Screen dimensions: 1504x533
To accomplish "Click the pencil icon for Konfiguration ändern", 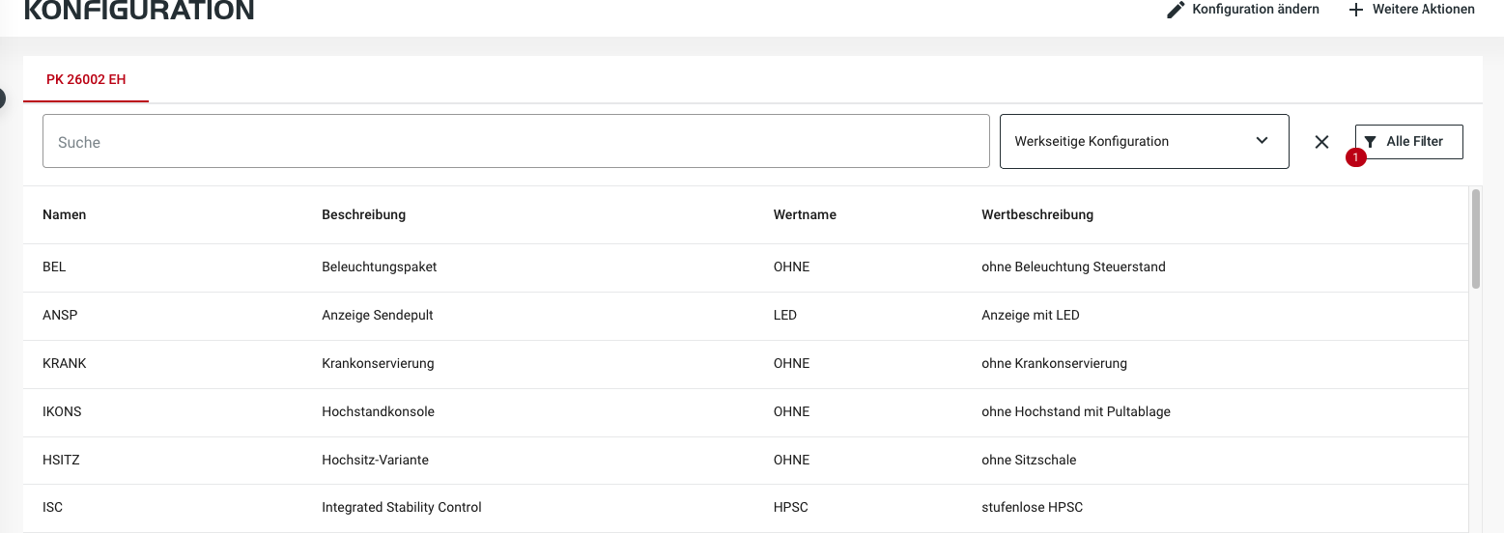I will click(x=1176, y=10).
